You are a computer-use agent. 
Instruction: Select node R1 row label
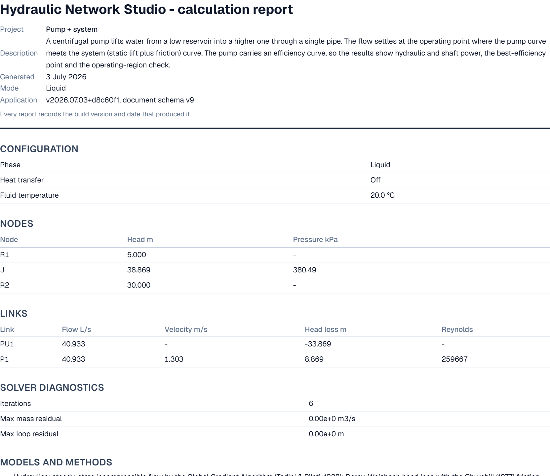pyautogui.click(x=4, y=255)
